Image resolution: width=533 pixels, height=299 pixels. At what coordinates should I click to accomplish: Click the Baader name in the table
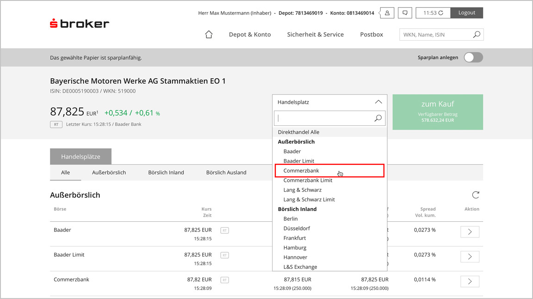click(62, 230)
